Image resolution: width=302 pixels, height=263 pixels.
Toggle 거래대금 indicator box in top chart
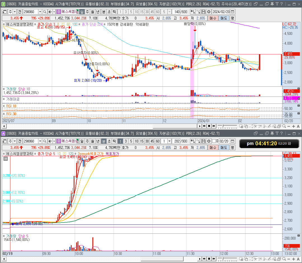(x=4, y=99)
